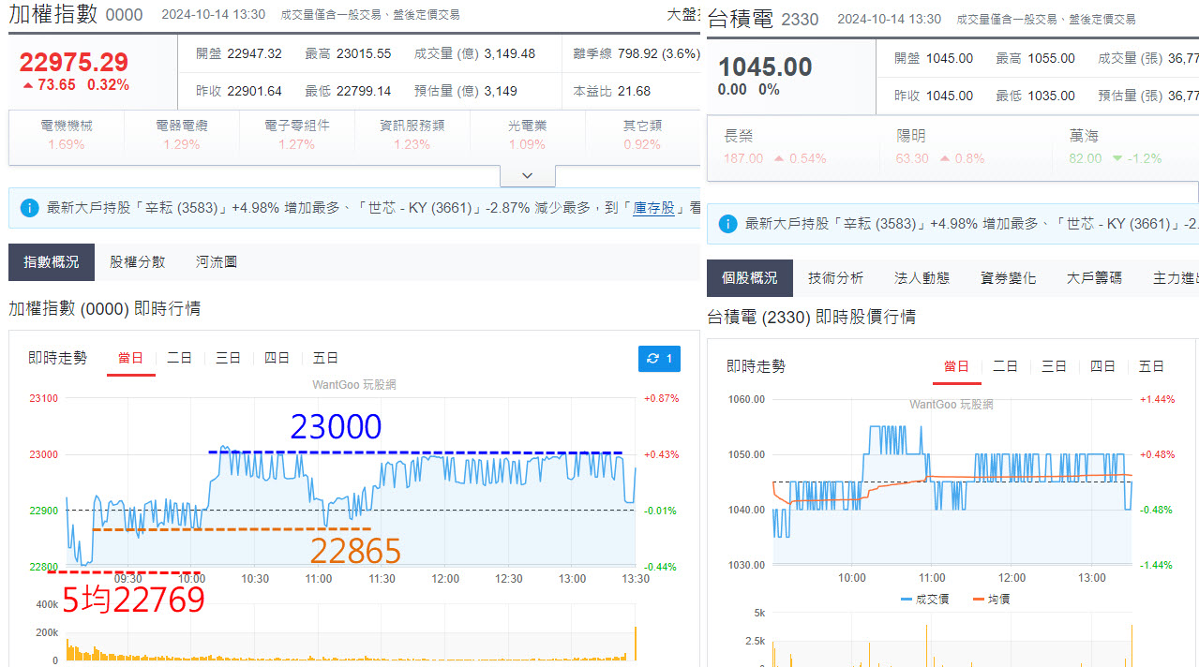1199x667 pixels.
Task: Switch to the 指數概況 tab
Action: [52, 262]
